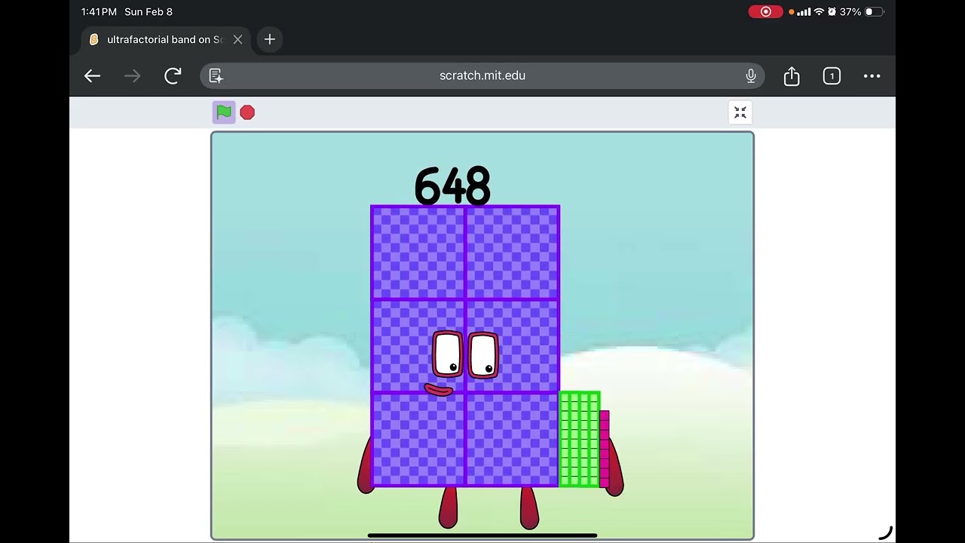This screenshot has height=543, width=965.
Task: Open the share sheet
Action: pyautogui.click(x=792, y=75)
